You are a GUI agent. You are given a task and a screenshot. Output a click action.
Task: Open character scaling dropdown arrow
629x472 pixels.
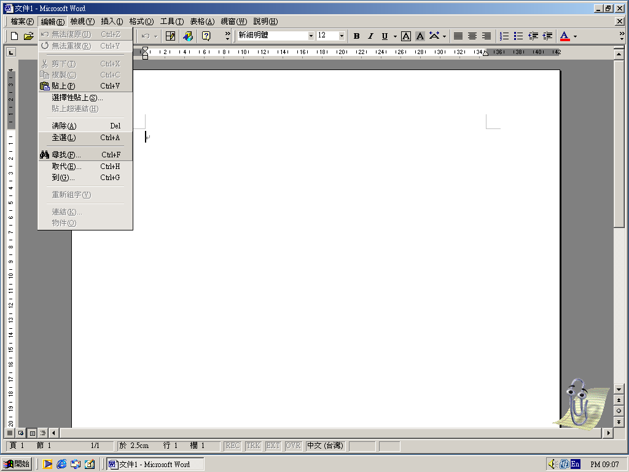[444, 36]
